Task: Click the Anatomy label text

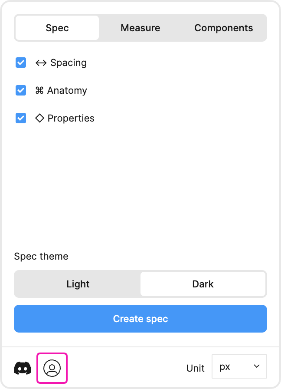Action: pos(67,91)
